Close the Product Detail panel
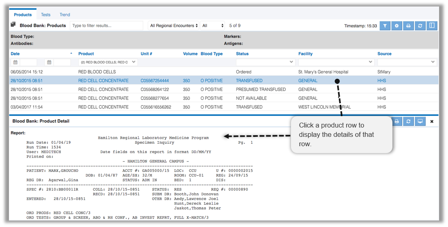 [x=432, y=121]
